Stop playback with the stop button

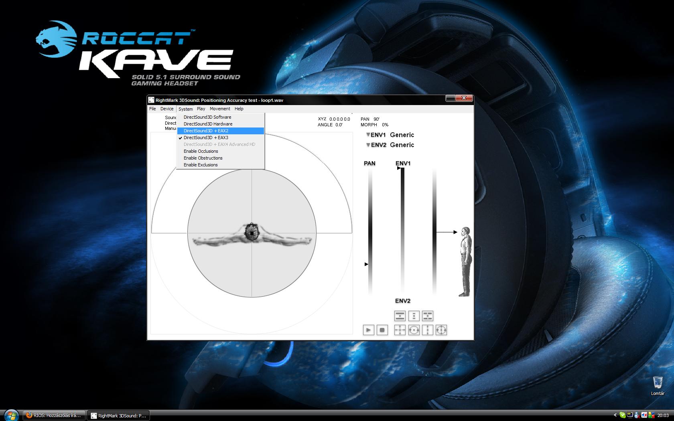coord(382,330)
